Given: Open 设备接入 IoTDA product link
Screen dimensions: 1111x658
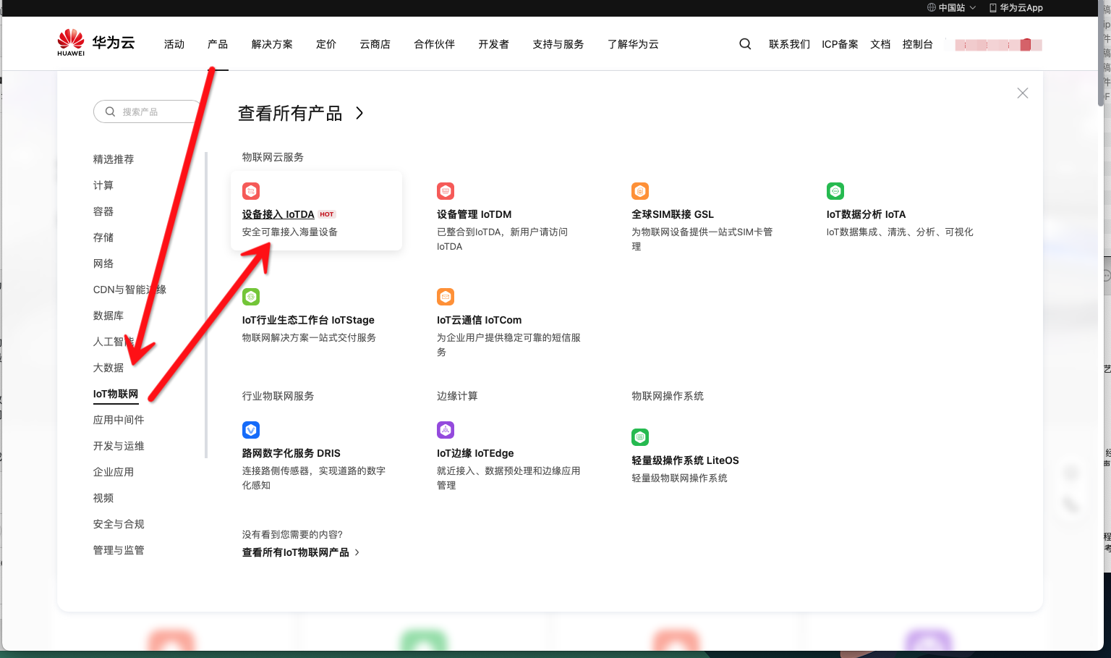Looking at the screenshot, I should [x=278, y=214].
